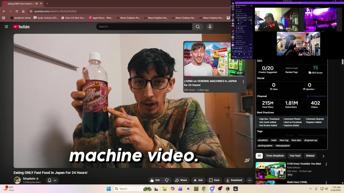344x193 pixels.
Task: Select the Fast food filter chip
Action: (x=295, y=156)
